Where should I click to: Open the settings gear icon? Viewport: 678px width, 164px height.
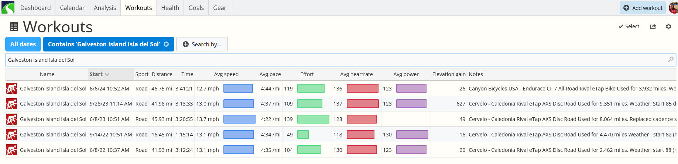click(668, 26)
